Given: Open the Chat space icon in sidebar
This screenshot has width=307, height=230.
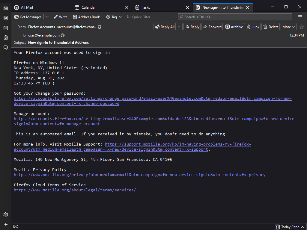Looking at the screenshot, I should pyautogui.click(x=6, y=47).
